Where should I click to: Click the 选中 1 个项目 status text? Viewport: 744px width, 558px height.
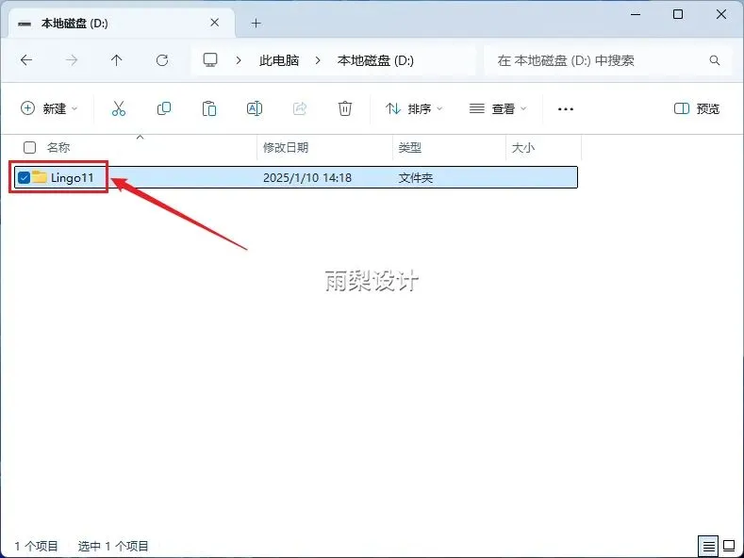113,546
